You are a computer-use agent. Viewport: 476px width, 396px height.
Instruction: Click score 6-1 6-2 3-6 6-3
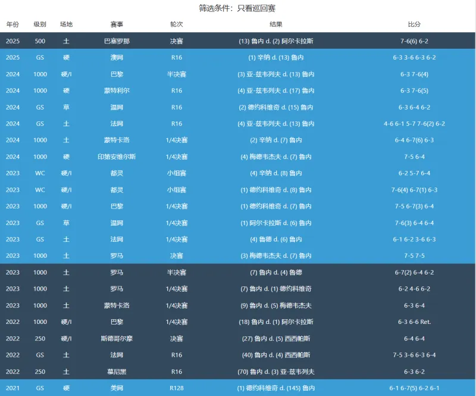point(414,239)
